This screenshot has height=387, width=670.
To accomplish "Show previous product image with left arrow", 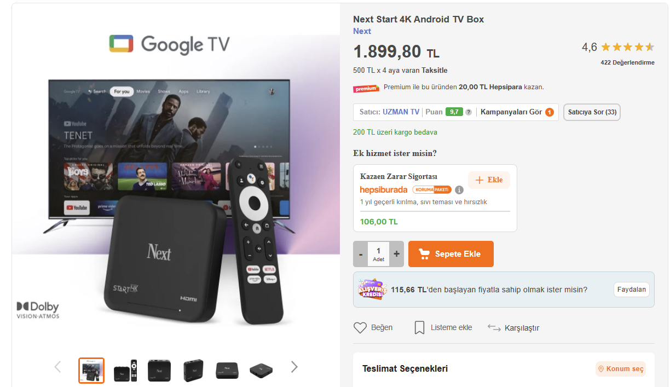I will click(x=57, y=367).
